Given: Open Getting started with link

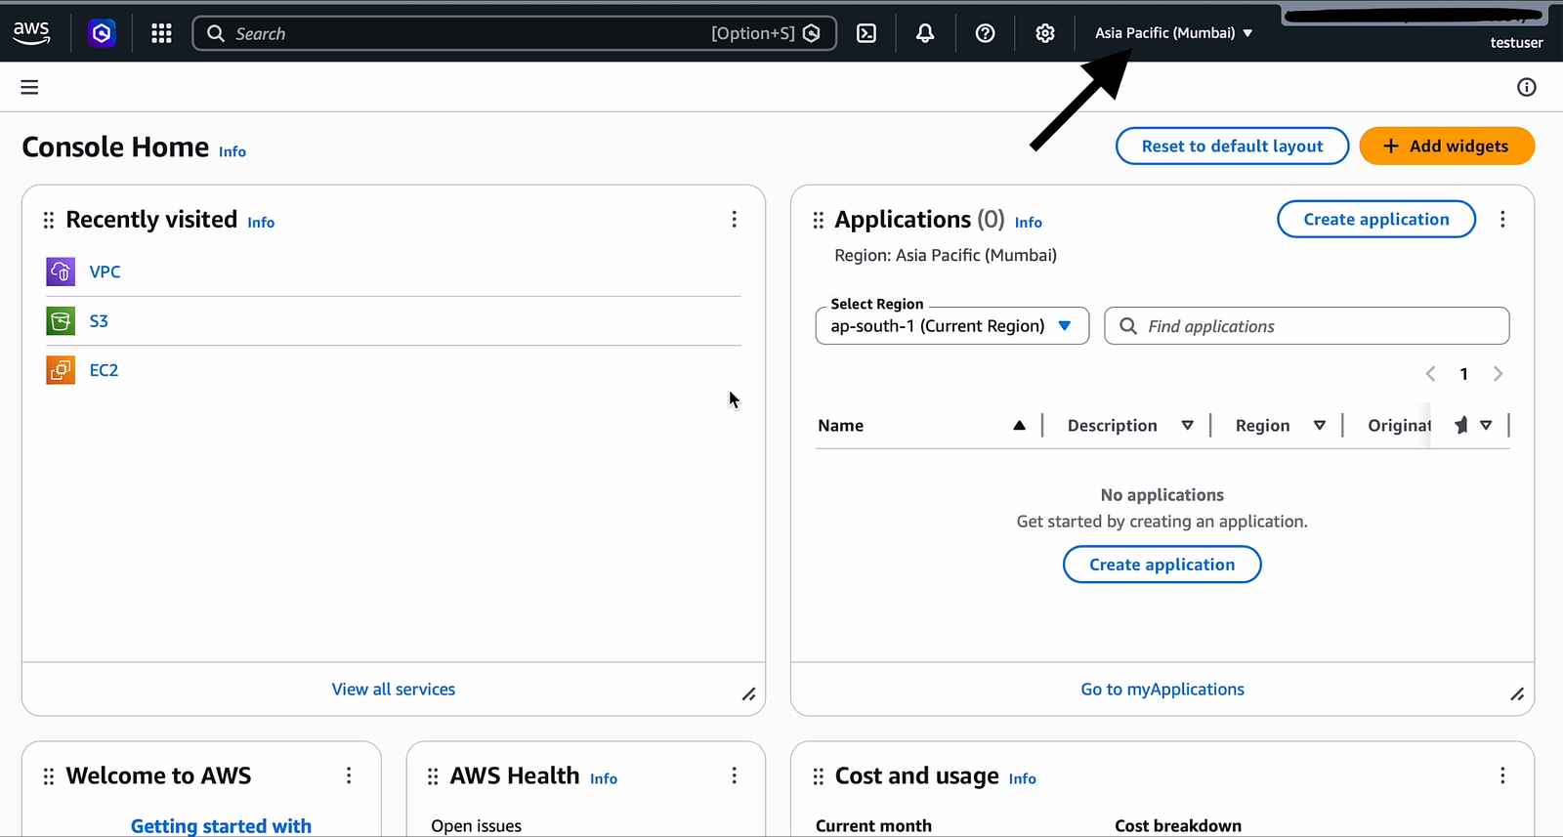Looking at the screenshot, I should tap(221, 825).
